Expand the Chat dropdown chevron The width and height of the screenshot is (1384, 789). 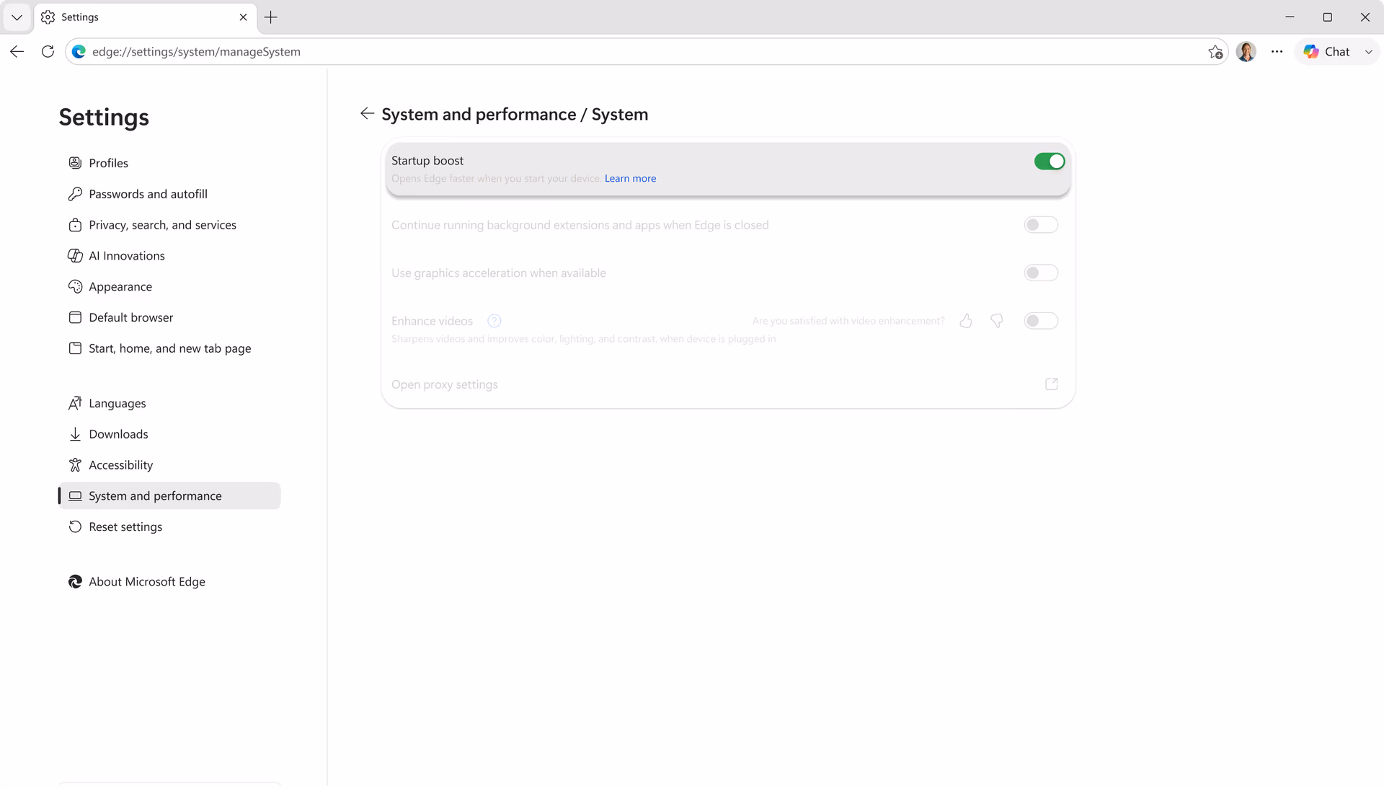[1368, 52]
